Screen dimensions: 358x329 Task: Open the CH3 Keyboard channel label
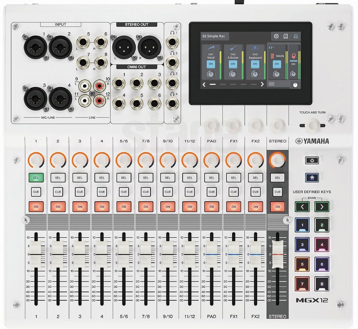[255, 56]
